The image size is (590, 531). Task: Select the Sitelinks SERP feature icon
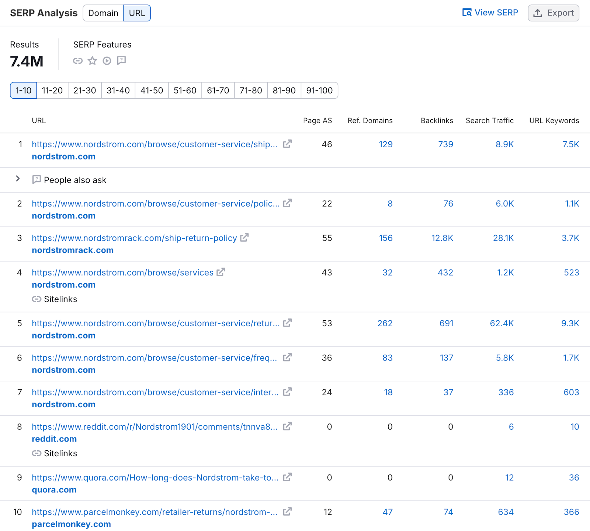78,61
